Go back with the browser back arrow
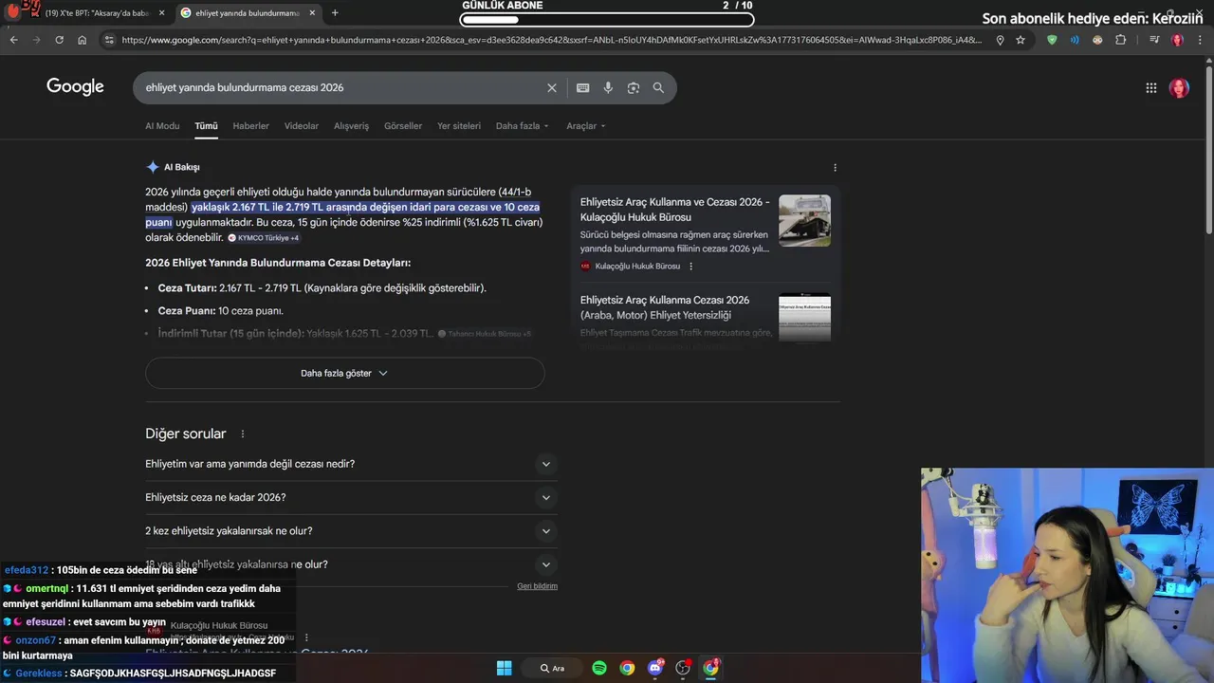The image size is (1214, 683). (13, 40)
